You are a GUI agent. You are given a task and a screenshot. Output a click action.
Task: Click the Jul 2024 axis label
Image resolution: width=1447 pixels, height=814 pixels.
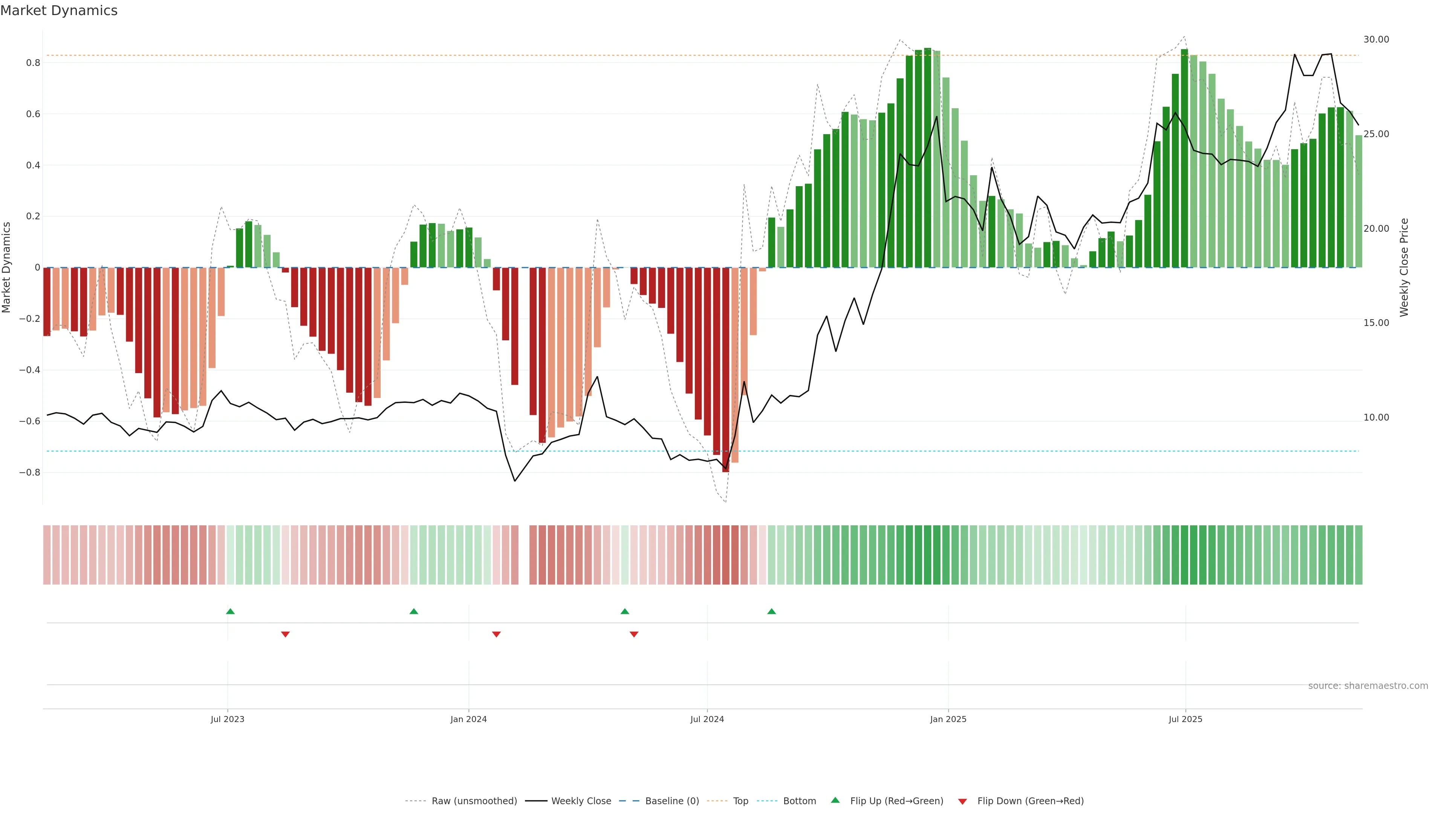(x=707, y=719)
